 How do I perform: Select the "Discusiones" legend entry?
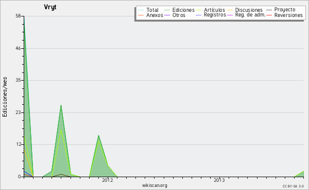[249, 10]
